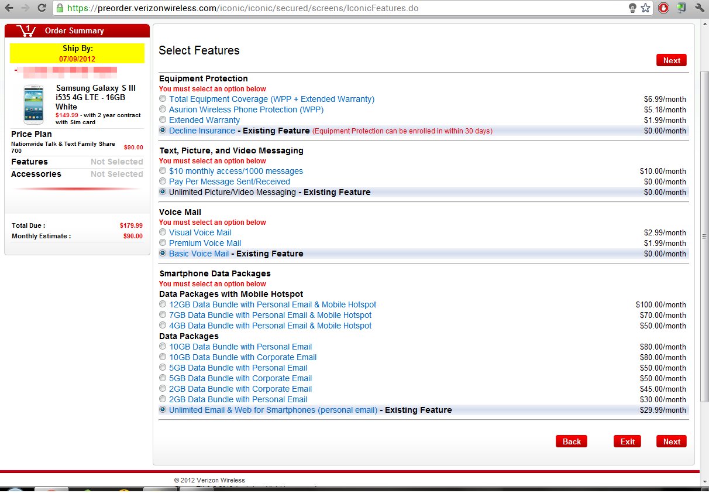Open the Premium Voice Mail link

point(205,243)
